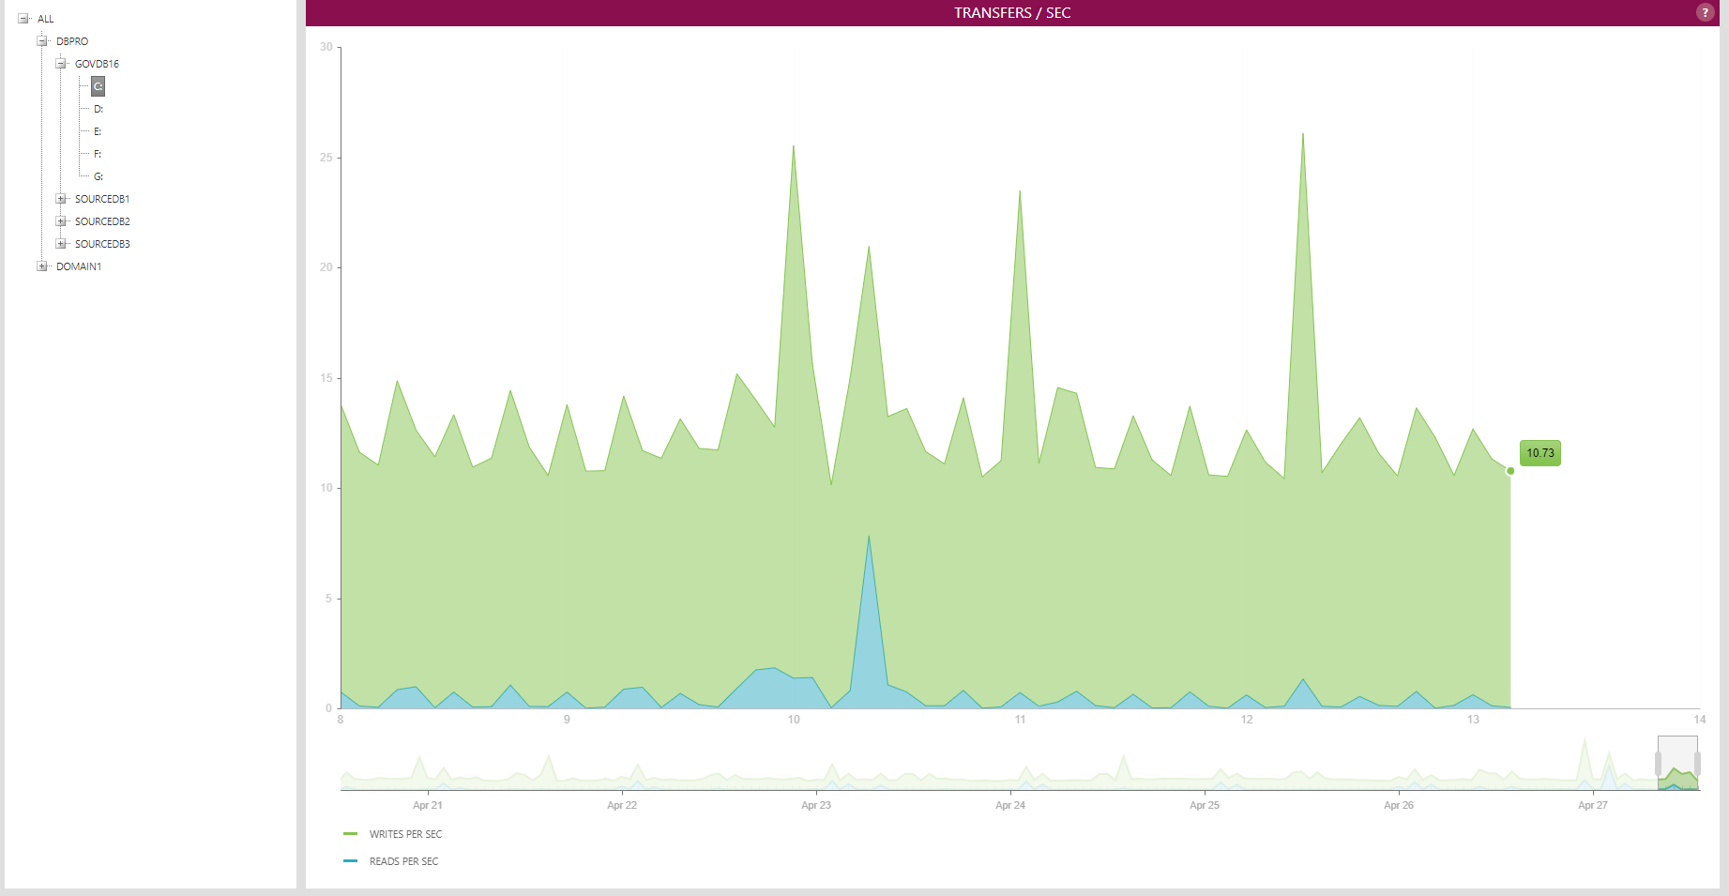The width and height of the screenshot is (1729, 896).
Task: Click the help question mark icon
Action: (1705, 12)
